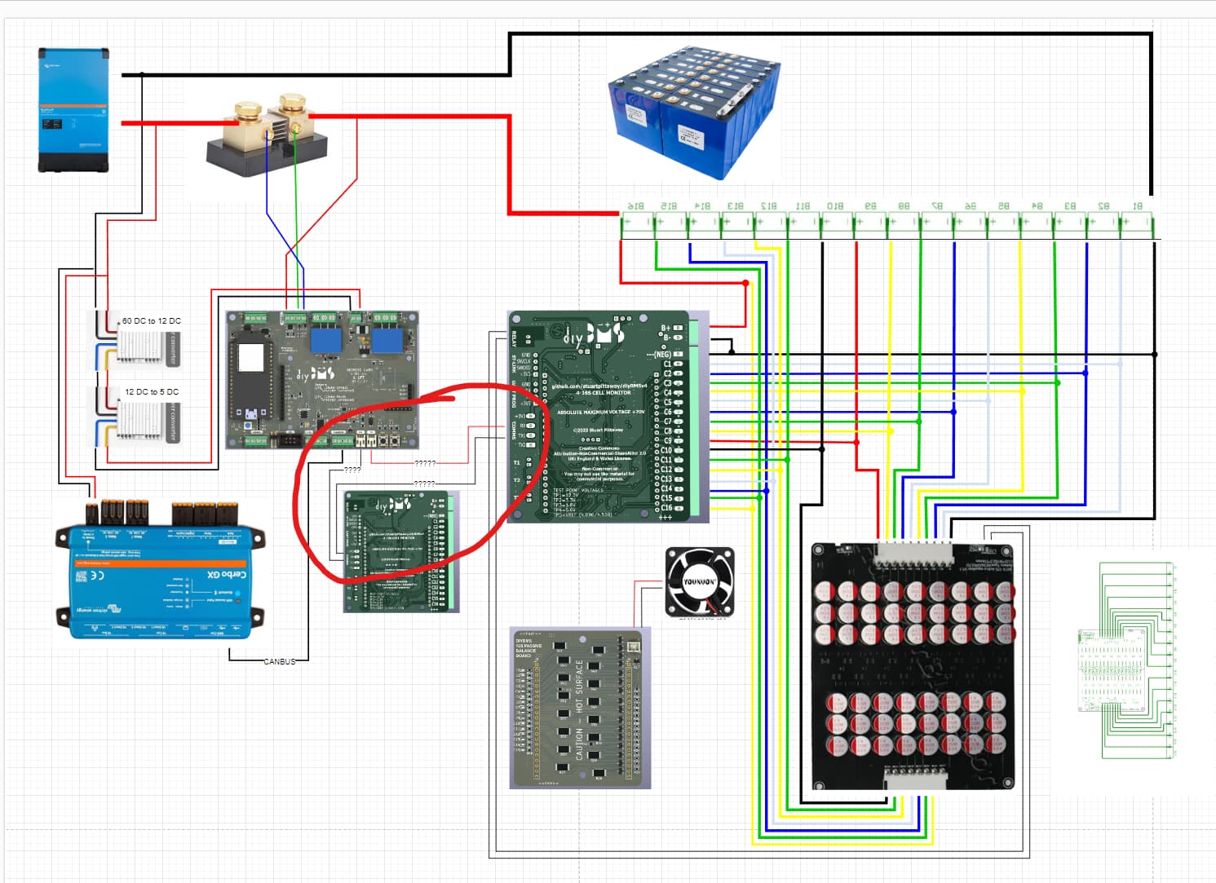The height and width of the screenshot is (883, 1216).
Task: Click the CANBUS wire label
Action: coord(280,661)
